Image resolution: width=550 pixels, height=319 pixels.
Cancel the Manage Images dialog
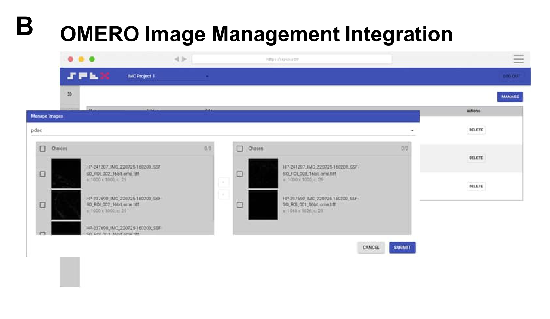point(371,247)
